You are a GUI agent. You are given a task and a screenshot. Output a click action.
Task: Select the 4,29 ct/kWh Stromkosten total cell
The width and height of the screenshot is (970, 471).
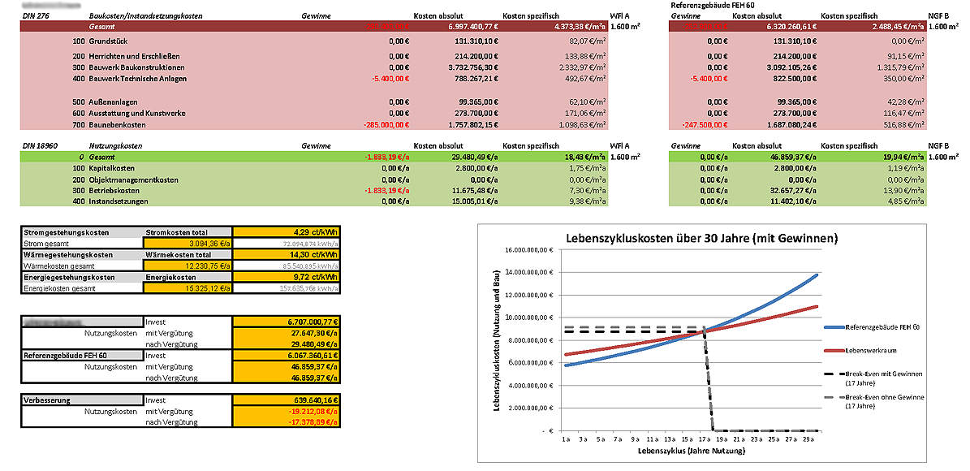pos(287,232)
